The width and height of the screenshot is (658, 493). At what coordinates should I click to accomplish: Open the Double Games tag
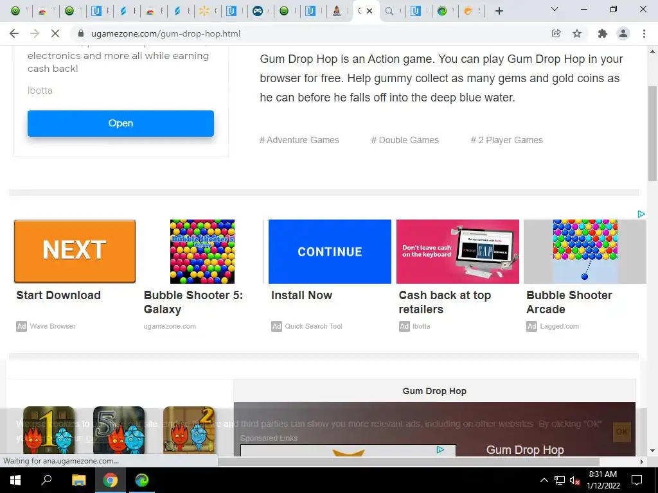405,140
